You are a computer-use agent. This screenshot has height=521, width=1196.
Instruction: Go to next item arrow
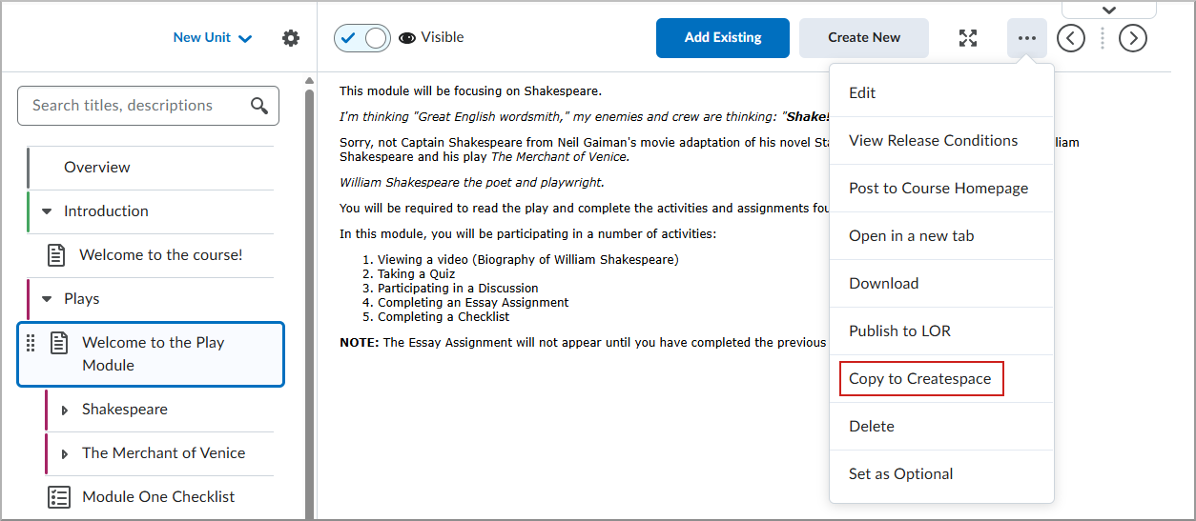pos(1132,38)
